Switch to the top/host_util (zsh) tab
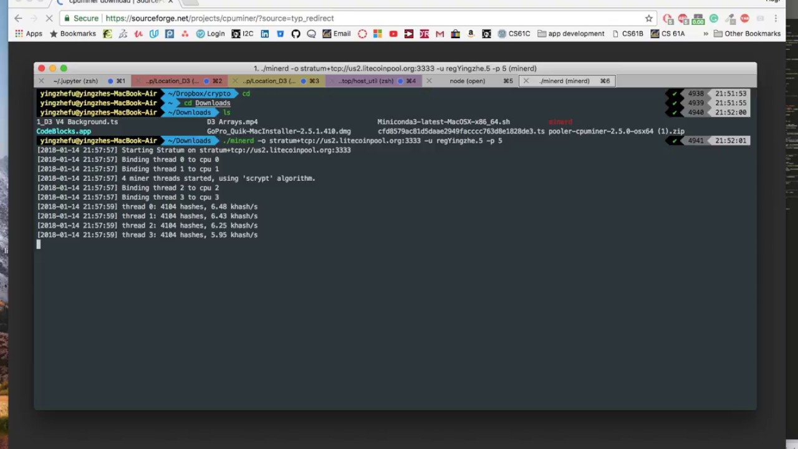798x449 pixels. click(x=373, y=81)
